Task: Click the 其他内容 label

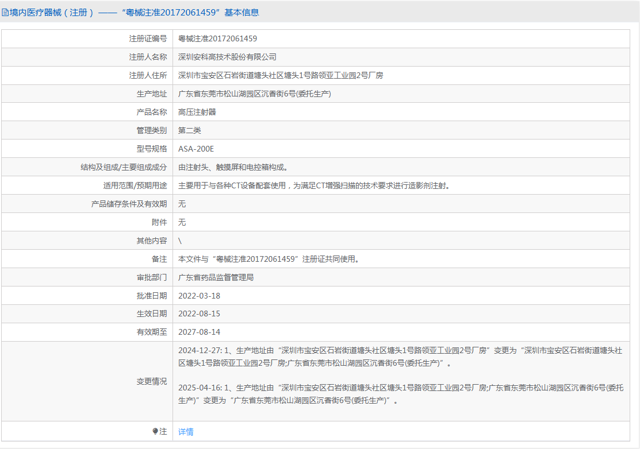Action: [152, 241]
